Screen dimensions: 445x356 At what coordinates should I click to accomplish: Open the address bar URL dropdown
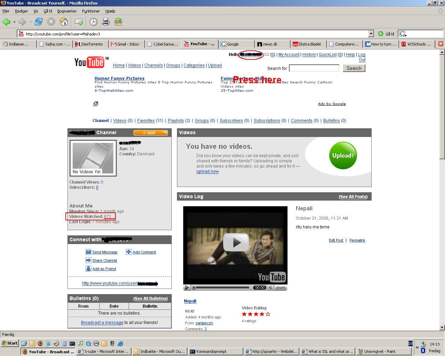(371, 34)
